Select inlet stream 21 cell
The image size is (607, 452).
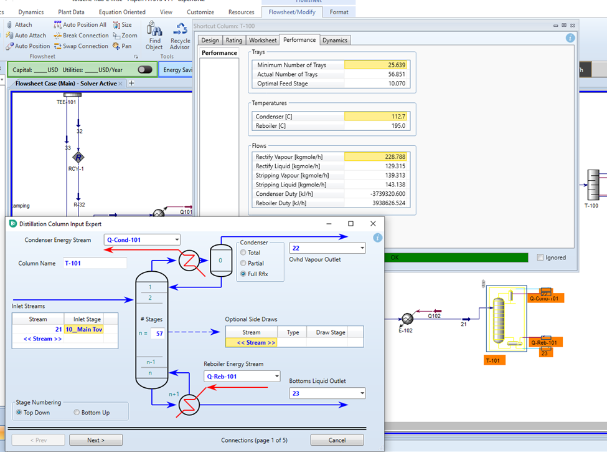pyautogui.click(x=38, y=330)
